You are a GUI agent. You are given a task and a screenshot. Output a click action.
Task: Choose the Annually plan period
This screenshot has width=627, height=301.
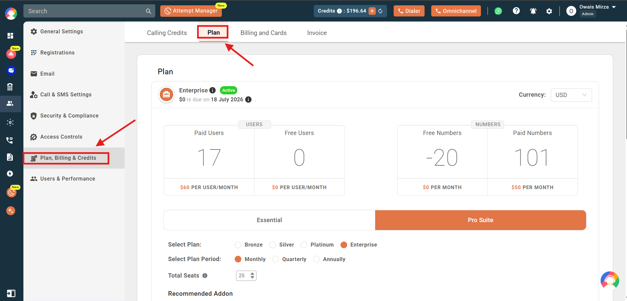pos(316,259)
